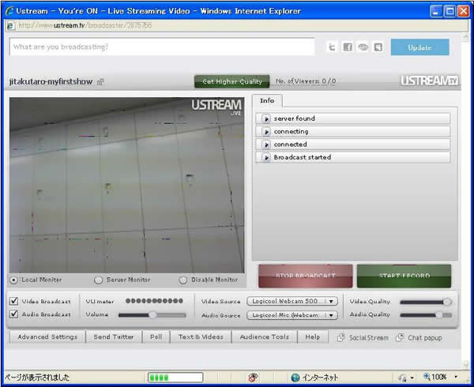Open the zoom level 100% dropdown

(x=456, y=377)
